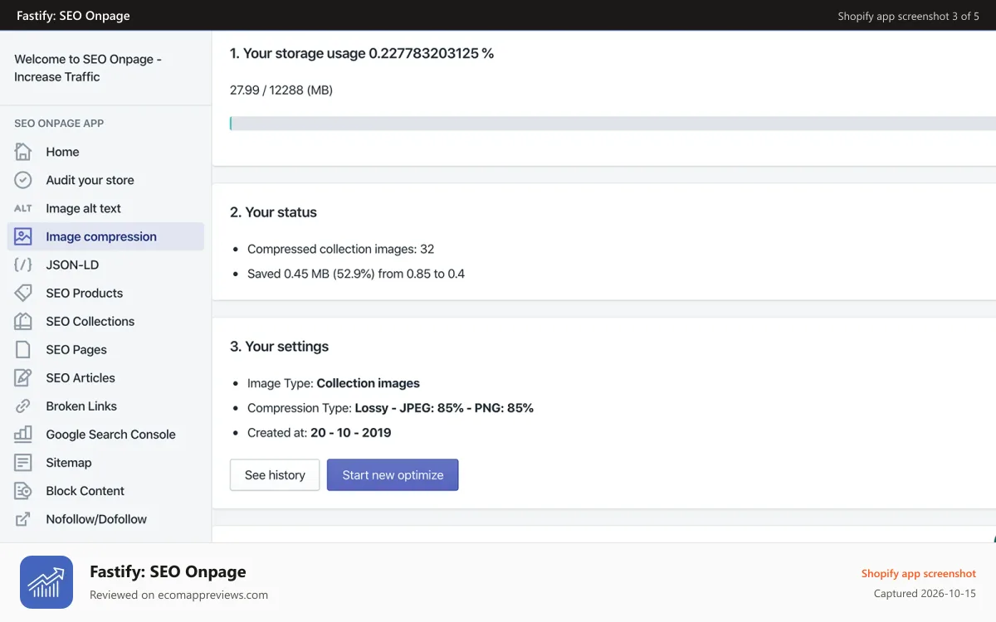Click the ALT icon beside Image alt text

click(x=23, y=208)
